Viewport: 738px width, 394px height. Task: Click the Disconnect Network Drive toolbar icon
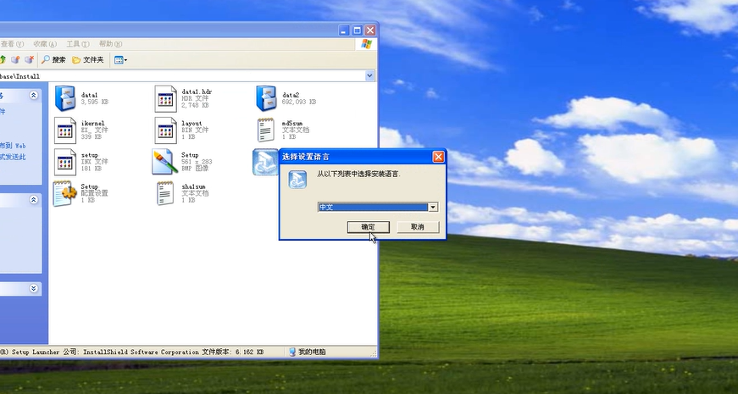[29, 60]
